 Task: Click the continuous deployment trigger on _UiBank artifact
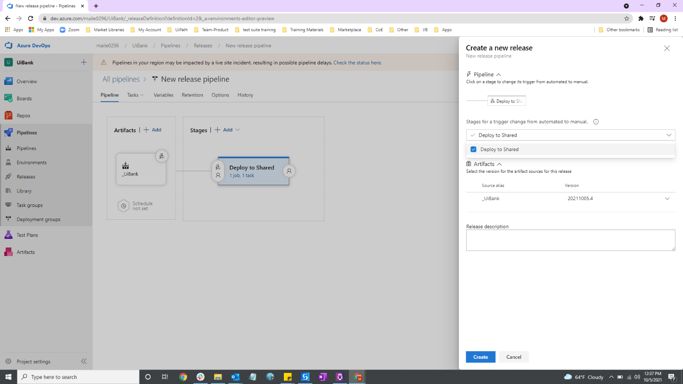point(162,156)
